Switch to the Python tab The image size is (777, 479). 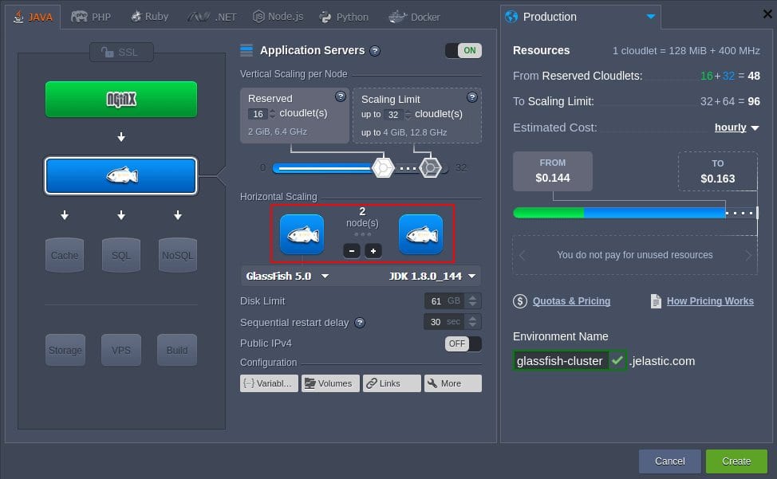point(344,18)
